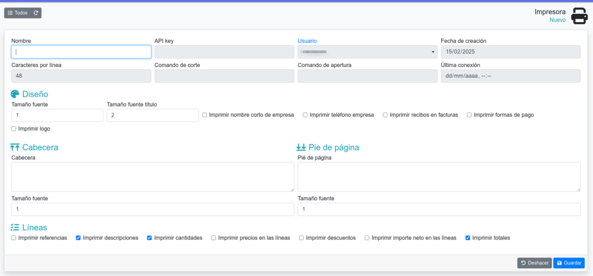This screenshot has width=593, height=276.
Task: Click the Deshacer button
Action: click(534, 263)
